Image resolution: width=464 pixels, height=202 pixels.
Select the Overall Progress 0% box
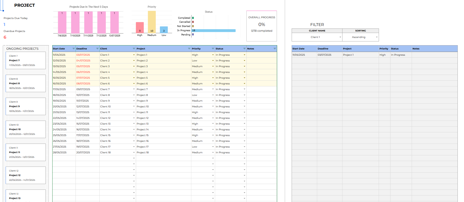click(x=261, y=26)
